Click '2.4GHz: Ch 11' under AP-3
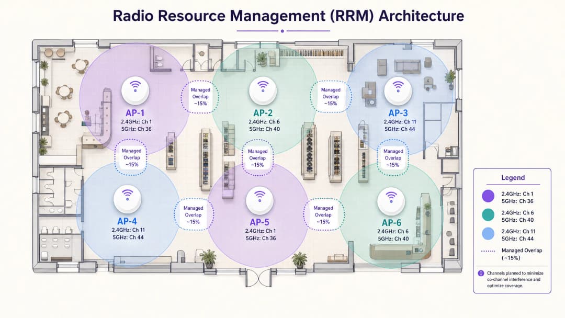 pos(400,122)
